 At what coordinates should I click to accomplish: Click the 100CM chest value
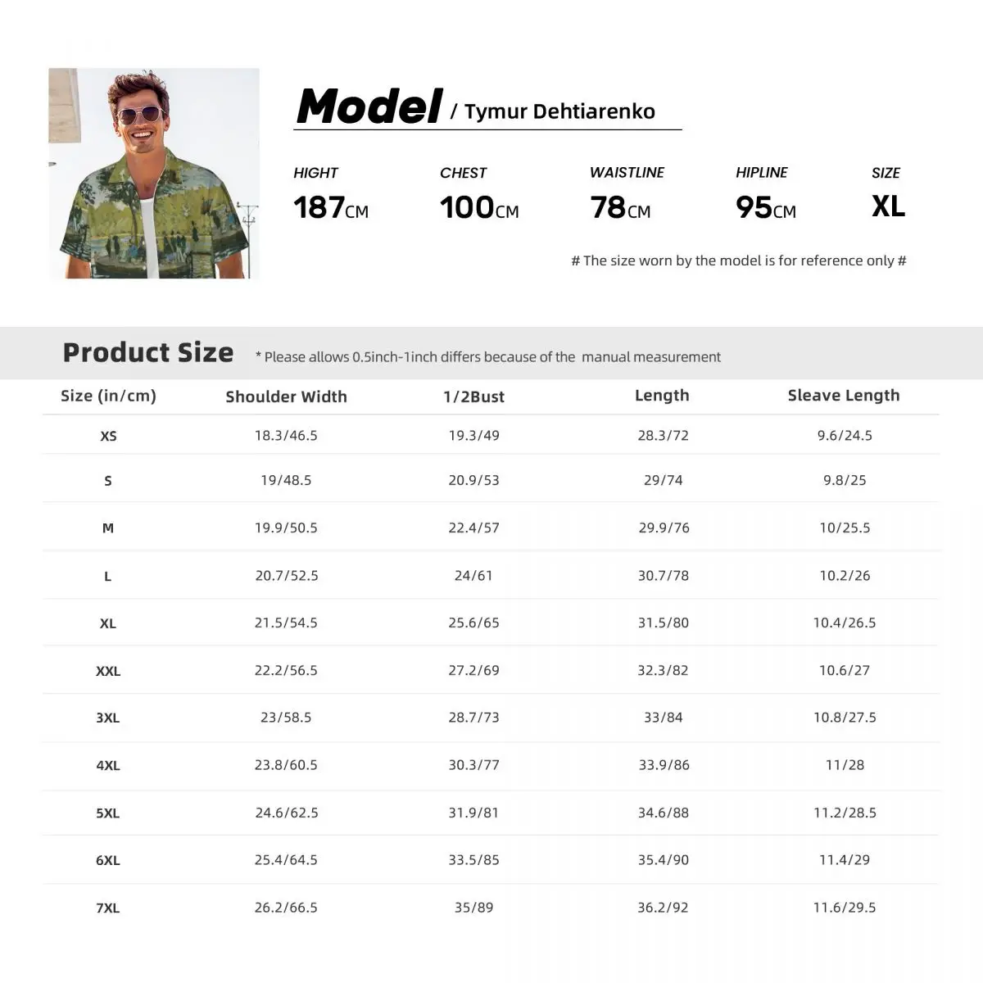479,208
